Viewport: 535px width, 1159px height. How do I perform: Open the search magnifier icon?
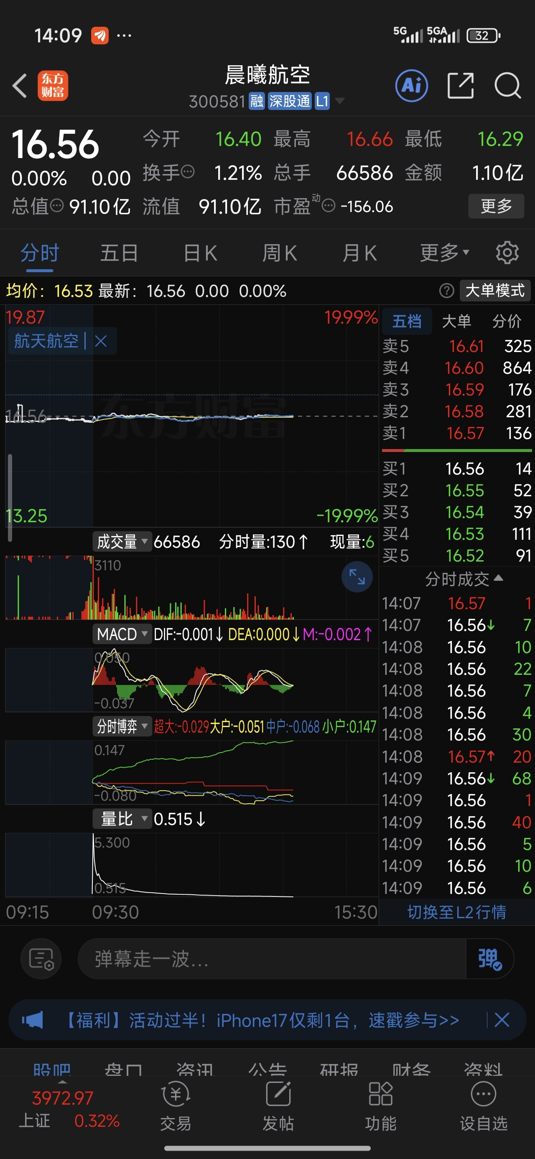pyautogui.click(x=507, y=85)
